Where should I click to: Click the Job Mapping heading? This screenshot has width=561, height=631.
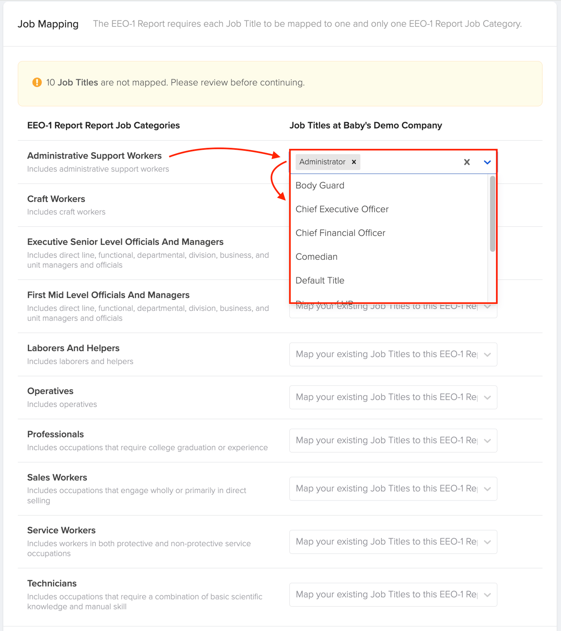(x=48, y=24)
